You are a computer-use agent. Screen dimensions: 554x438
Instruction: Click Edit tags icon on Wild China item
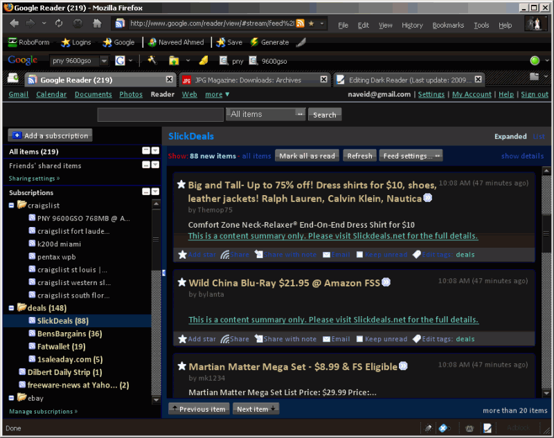tap(417, 339)
